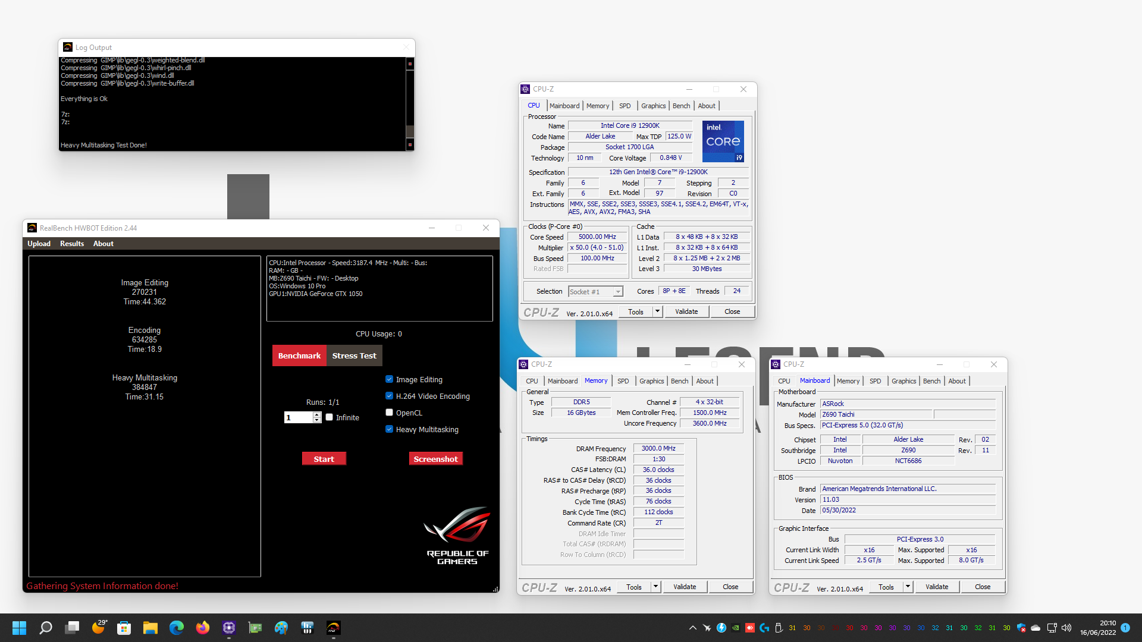The image size is (1142, 642).
Task: Switch to Graphics tab in CPU-Z Mainboard window
Action: (x=903, y=381)
